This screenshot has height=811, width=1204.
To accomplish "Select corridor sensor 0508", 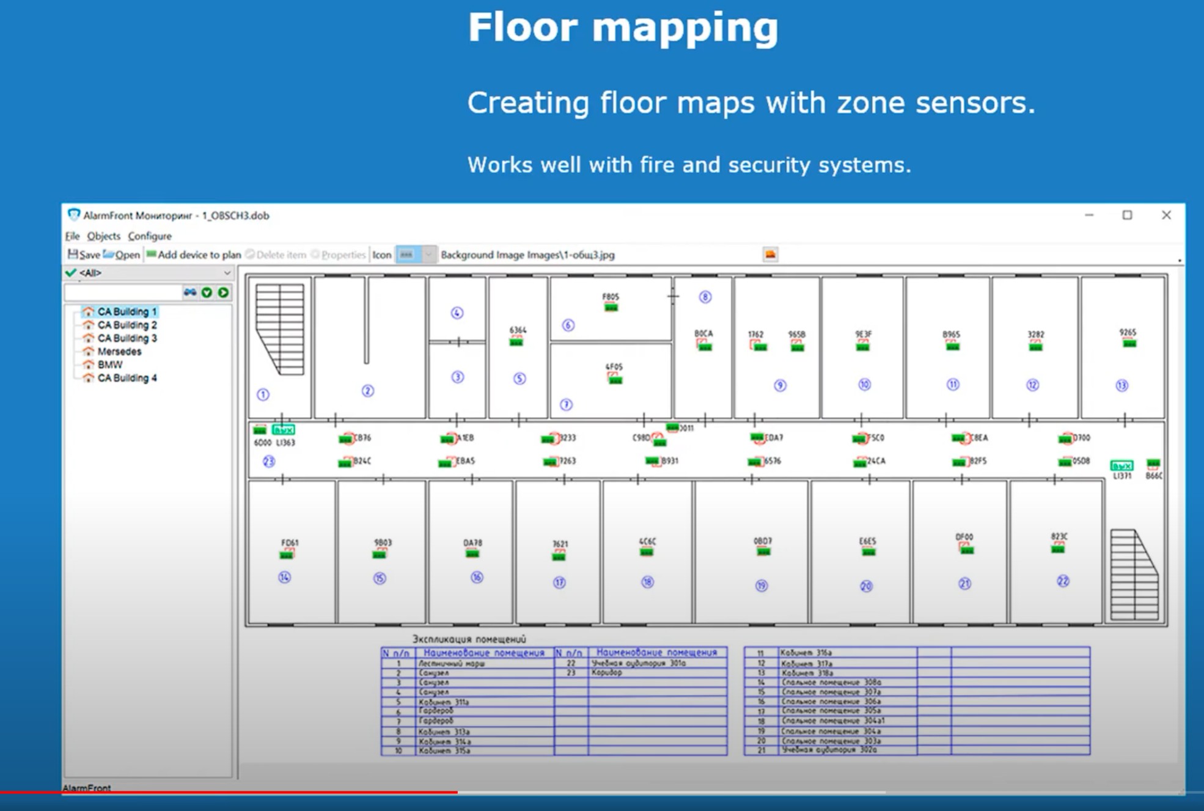I will pos(1066,461).
